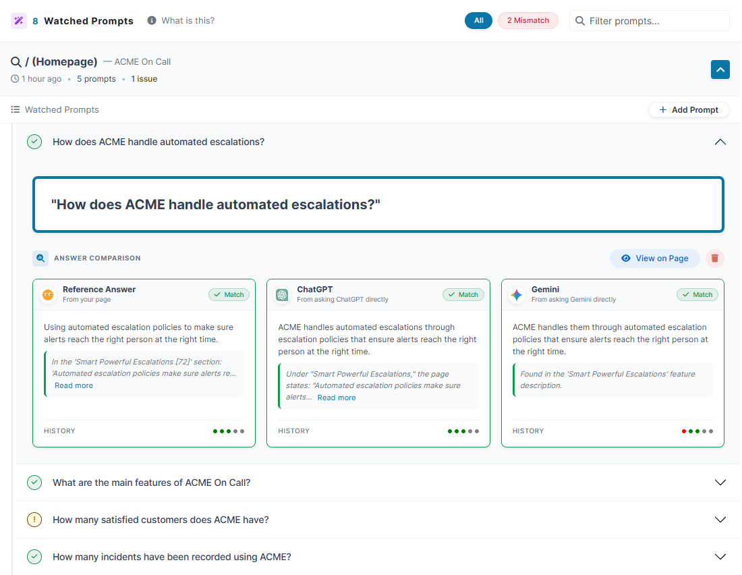
Task: Enable the '2 Mismatch' filter
Action: coord(527,20)
